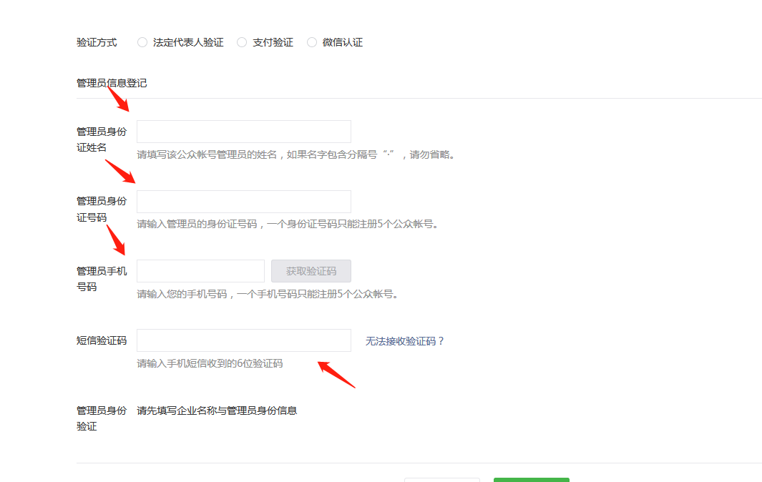Click the white button left of green button

[x=441, y=480]
